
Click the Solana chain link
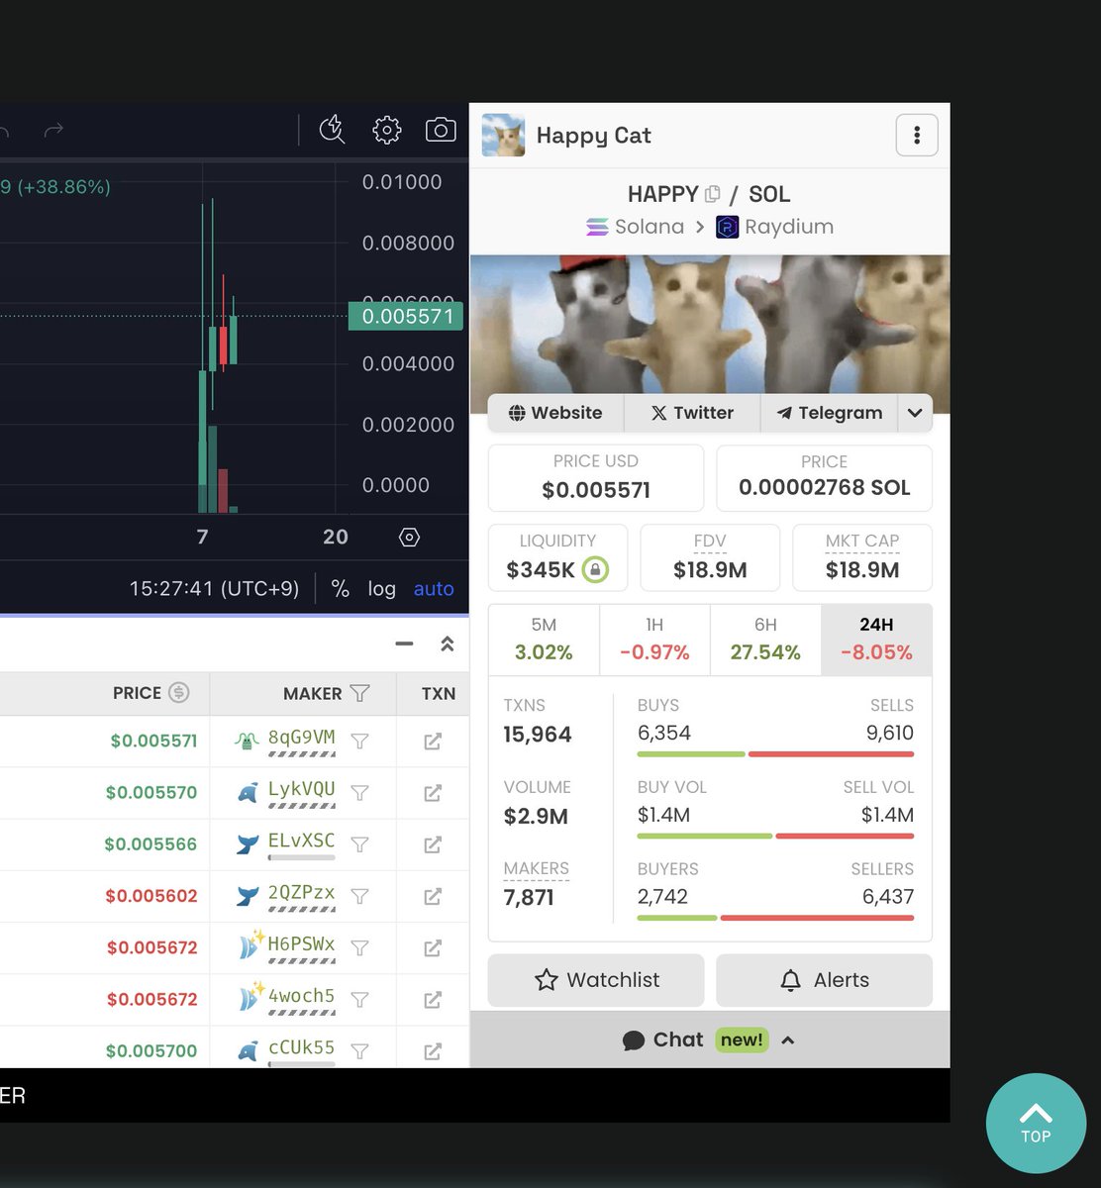pyautogui.click(x=636, y=227)
